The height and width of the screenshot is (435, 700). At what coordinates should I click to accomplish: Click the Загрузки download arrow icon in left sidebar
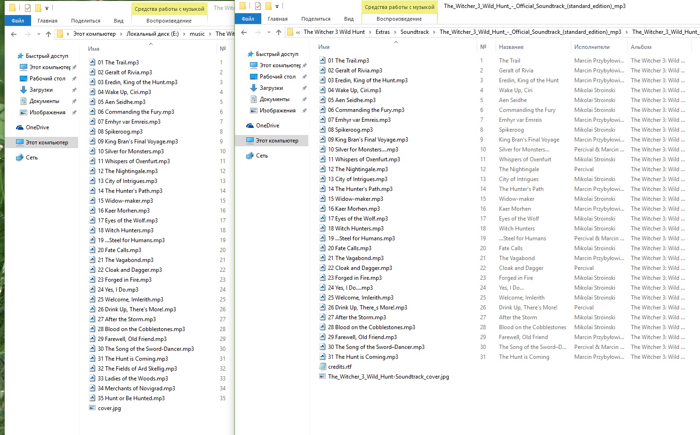[24, 90]
